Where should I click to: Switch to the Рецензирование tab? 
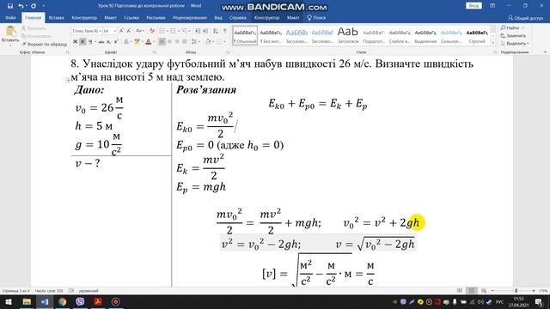point(190,17)
